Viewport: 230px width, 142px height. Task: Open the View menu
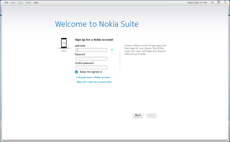[x=13, y=3]
